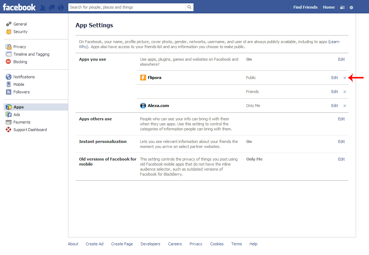
Task: Edit the Instant personalization setting
Action: point(341,142)
